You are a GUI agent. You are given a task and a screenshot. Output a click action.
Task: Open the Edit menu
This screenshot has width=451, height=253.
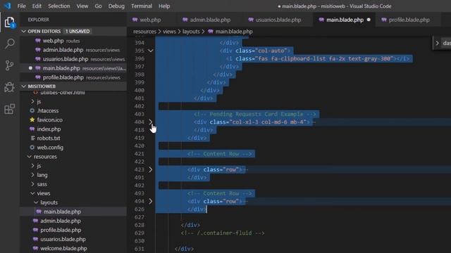[37, 6]
